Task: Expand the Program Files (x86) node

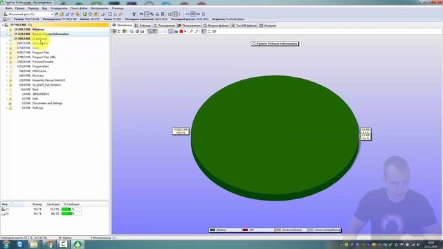Action: pyautogui.click(x=7, y=57)
